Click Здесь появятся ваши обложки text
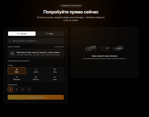 point(104,56)
